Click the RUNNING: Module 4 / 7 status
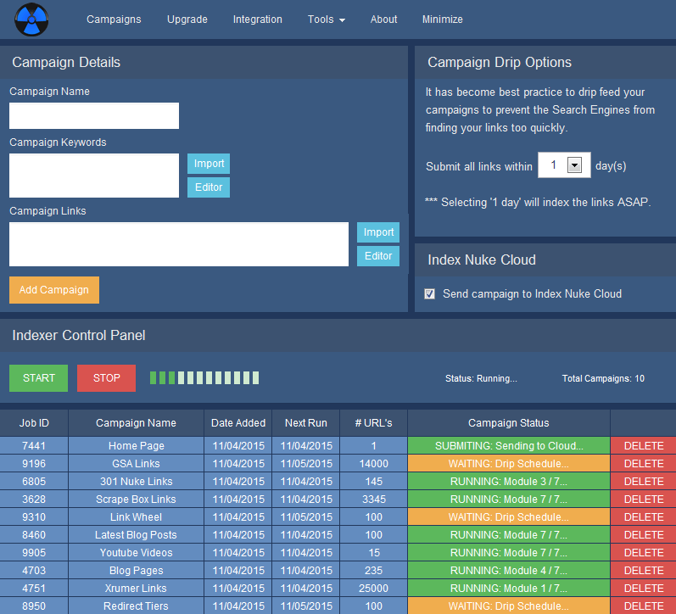This screenshot has height=614, width=676. point(509,571)
